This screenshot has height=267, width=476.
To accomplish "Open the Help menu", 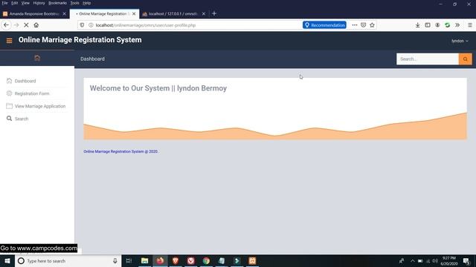I will click(x=86, y=3).
